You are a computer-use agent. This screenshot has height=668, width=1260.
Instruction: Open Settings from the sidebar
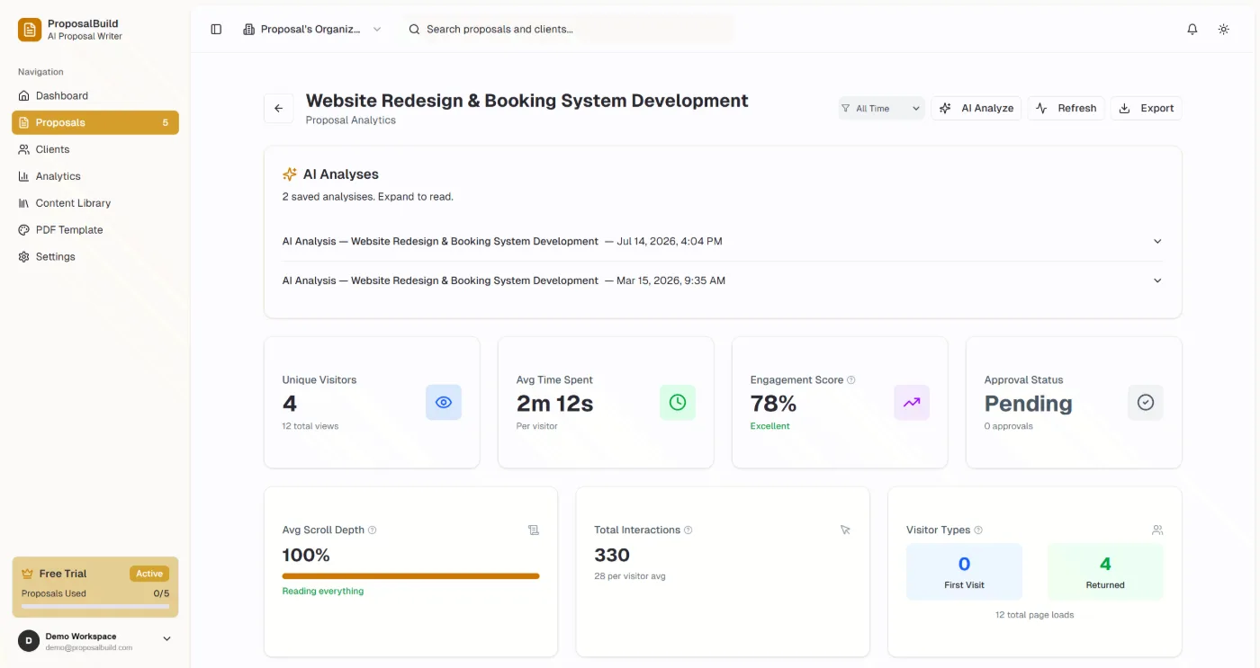click(95, 257)
